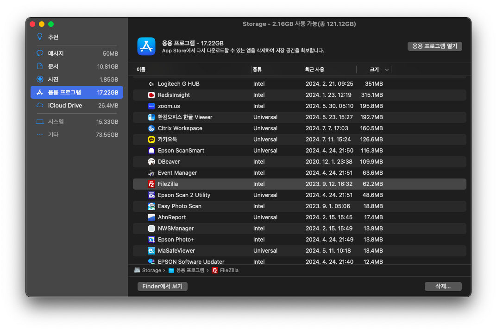Viewport: 497px width, 331px height.
Task: Select the 응용 프로그램 sidebar category
Action: (77, 92)
